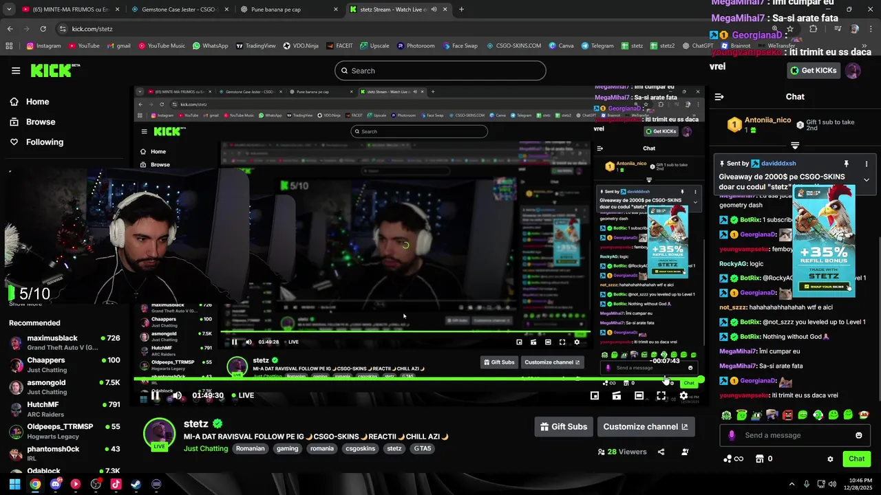881x495 pixels.
Task: Click the Just Chatting category link
Action: [206, 448]
